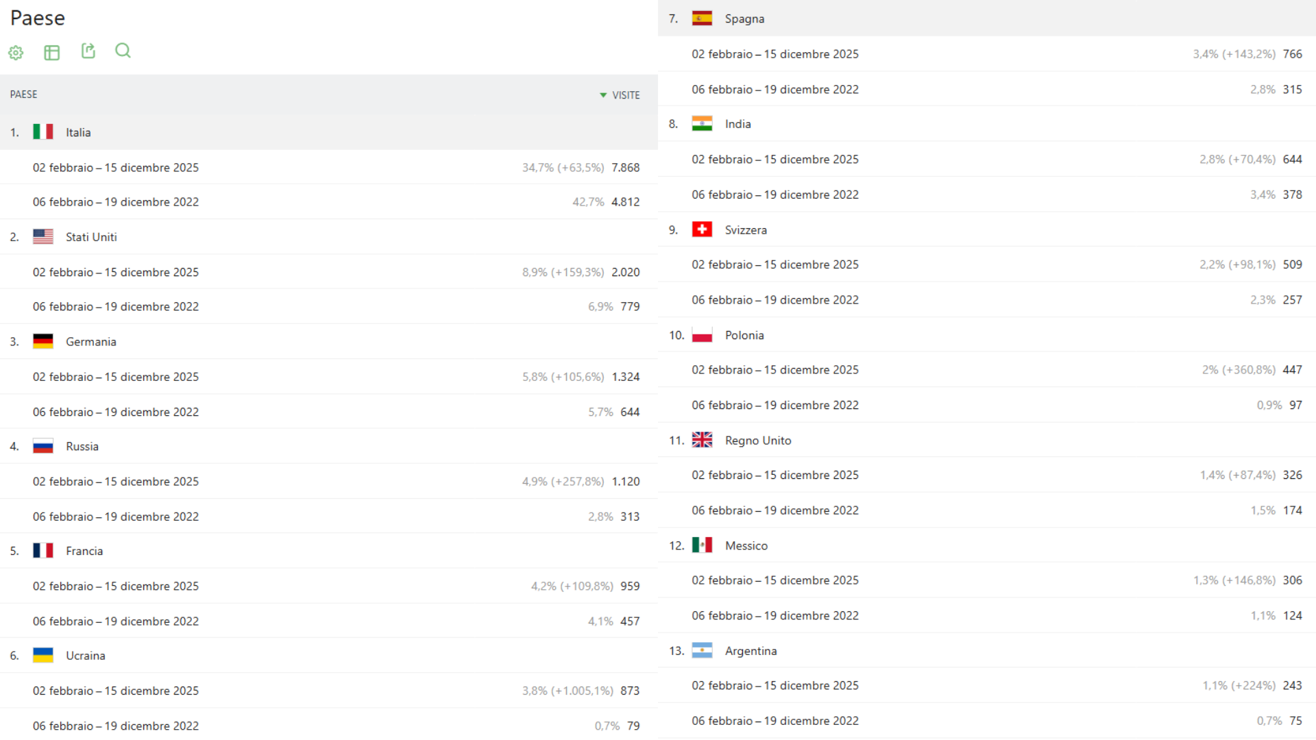Select the Germania country row
The height and width of the screenshot is (740, 1316).
[x=90, y=341]
